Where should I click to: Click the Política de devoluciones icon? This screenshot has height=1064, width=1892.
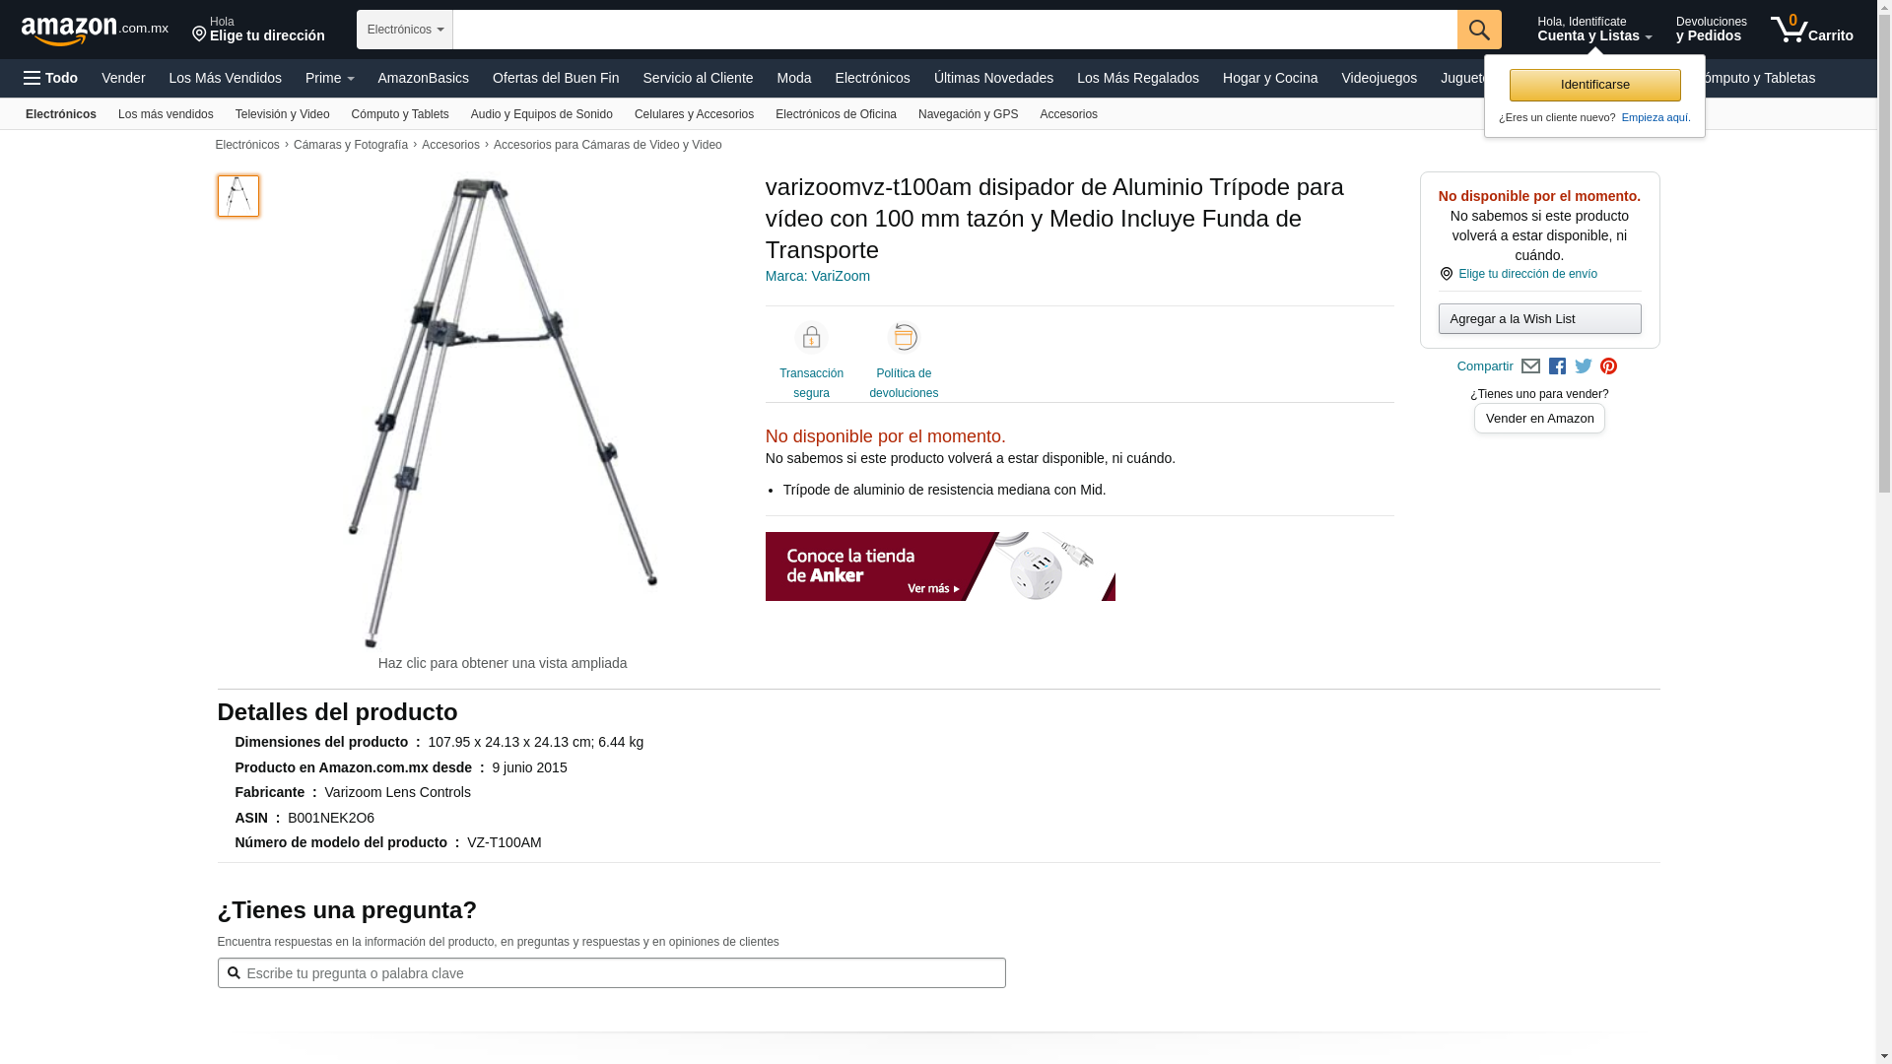coord(904,338)
